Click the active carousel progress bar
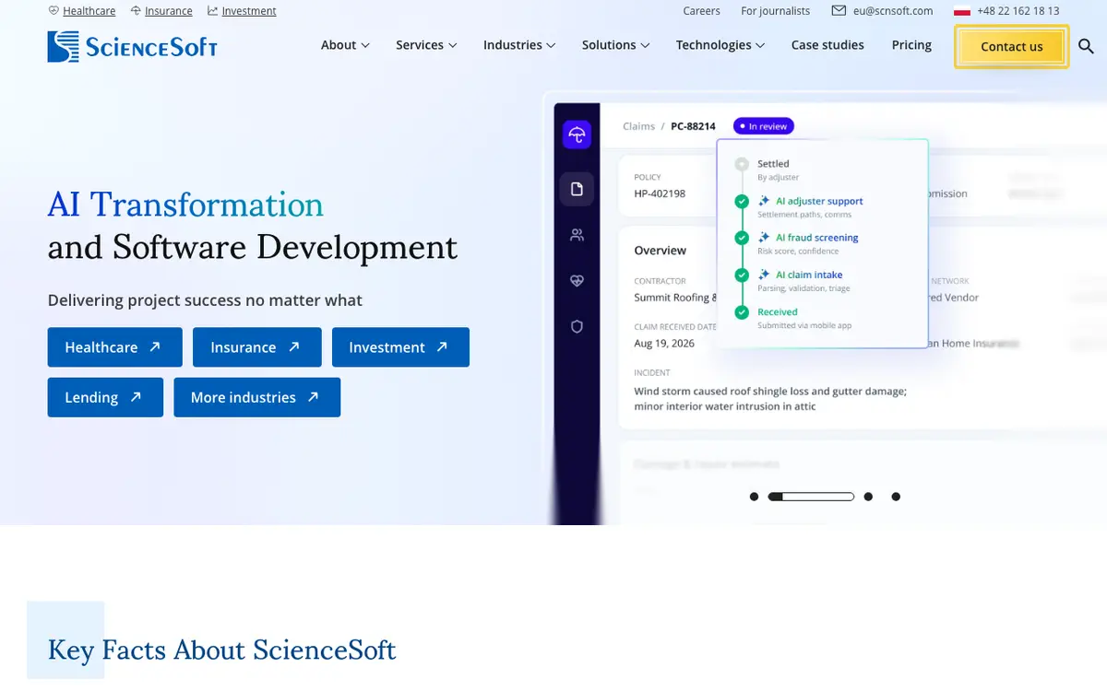Screen dimensions: 1107x691 (812, 497)
